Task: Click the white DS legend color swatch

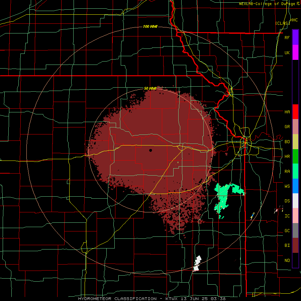Action: tap(295, 201)
